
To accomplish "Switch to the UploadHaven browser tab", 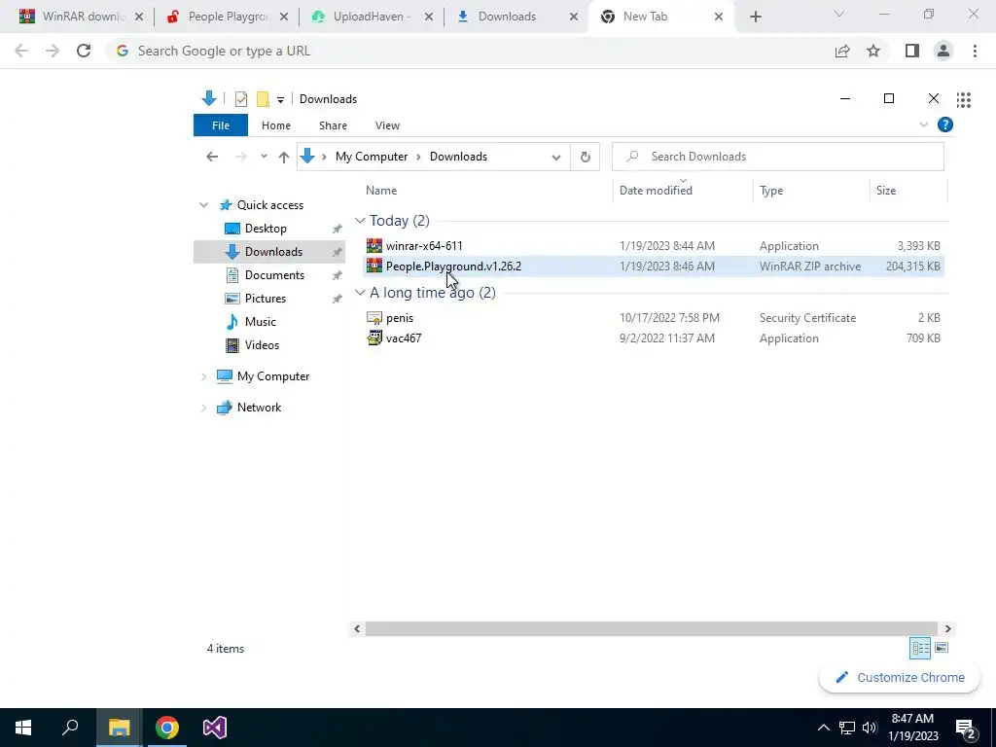I will [x=371, y=17].
